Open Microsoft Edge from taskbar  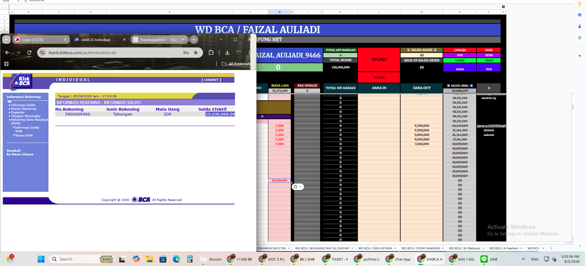point(177,259)
